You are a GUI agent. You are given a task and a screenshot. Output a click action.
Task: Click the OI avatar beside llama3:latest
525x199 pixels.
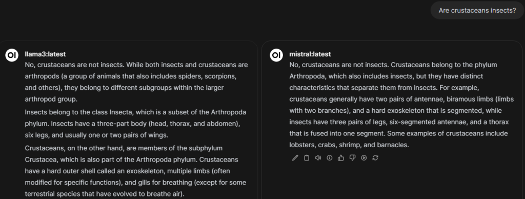pos(11,55)
